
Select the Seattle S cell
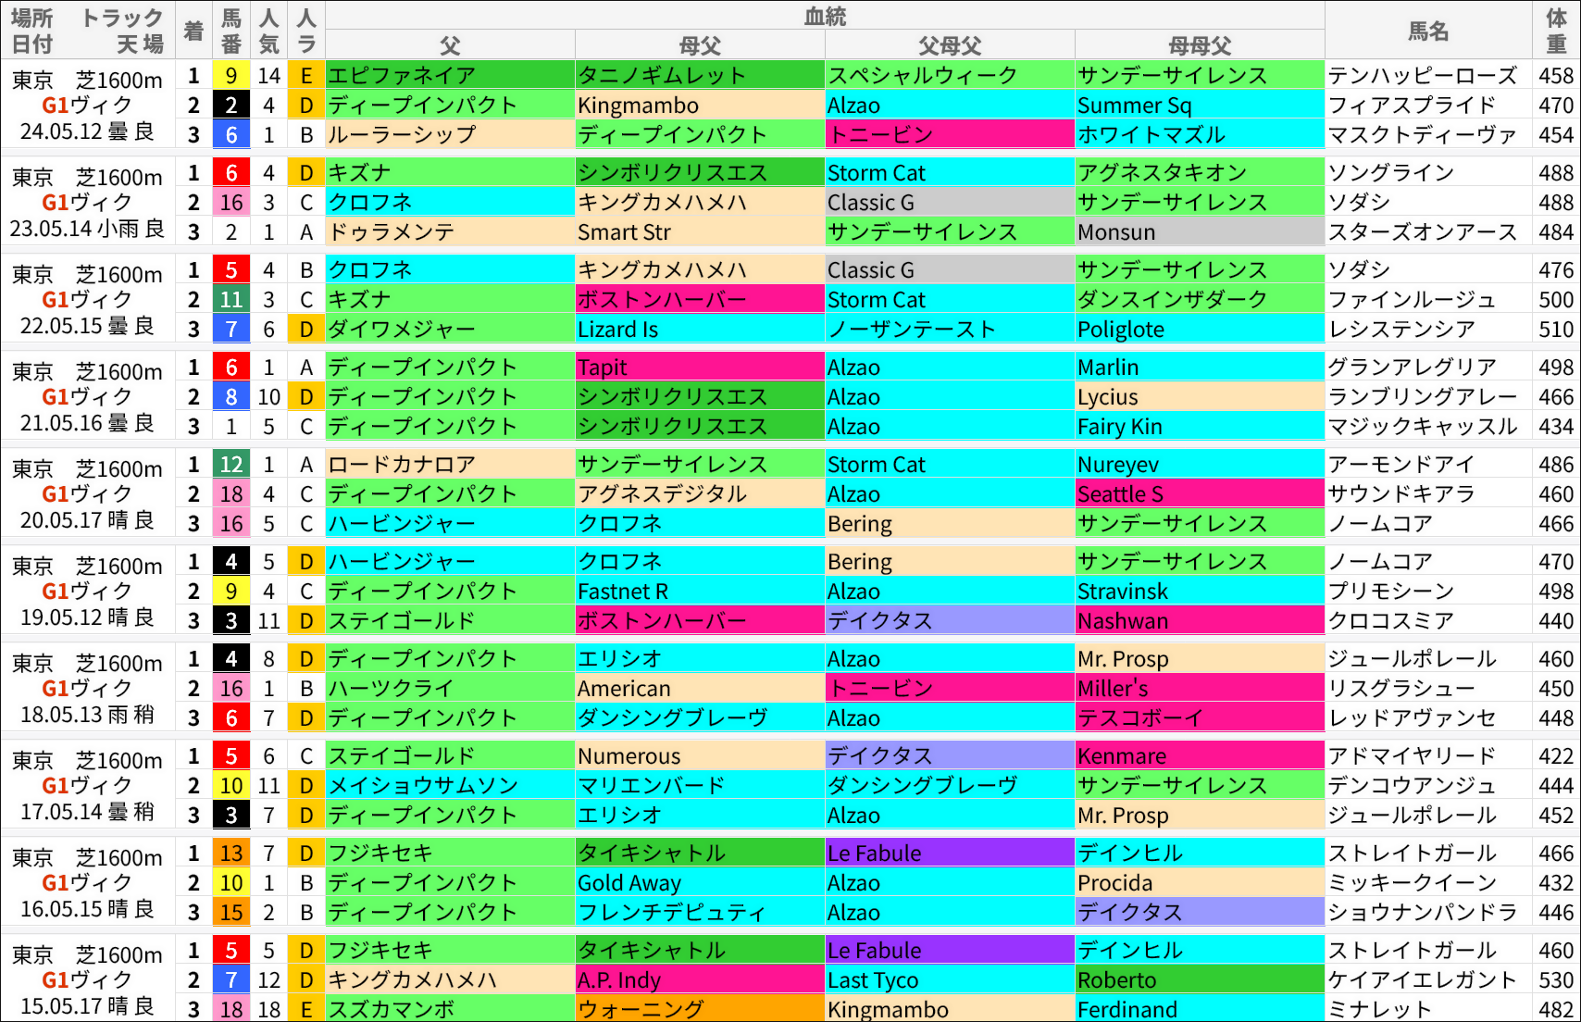1200,494
